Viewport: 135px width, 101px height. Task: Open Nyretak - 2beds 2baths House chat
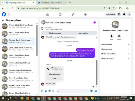18,87
